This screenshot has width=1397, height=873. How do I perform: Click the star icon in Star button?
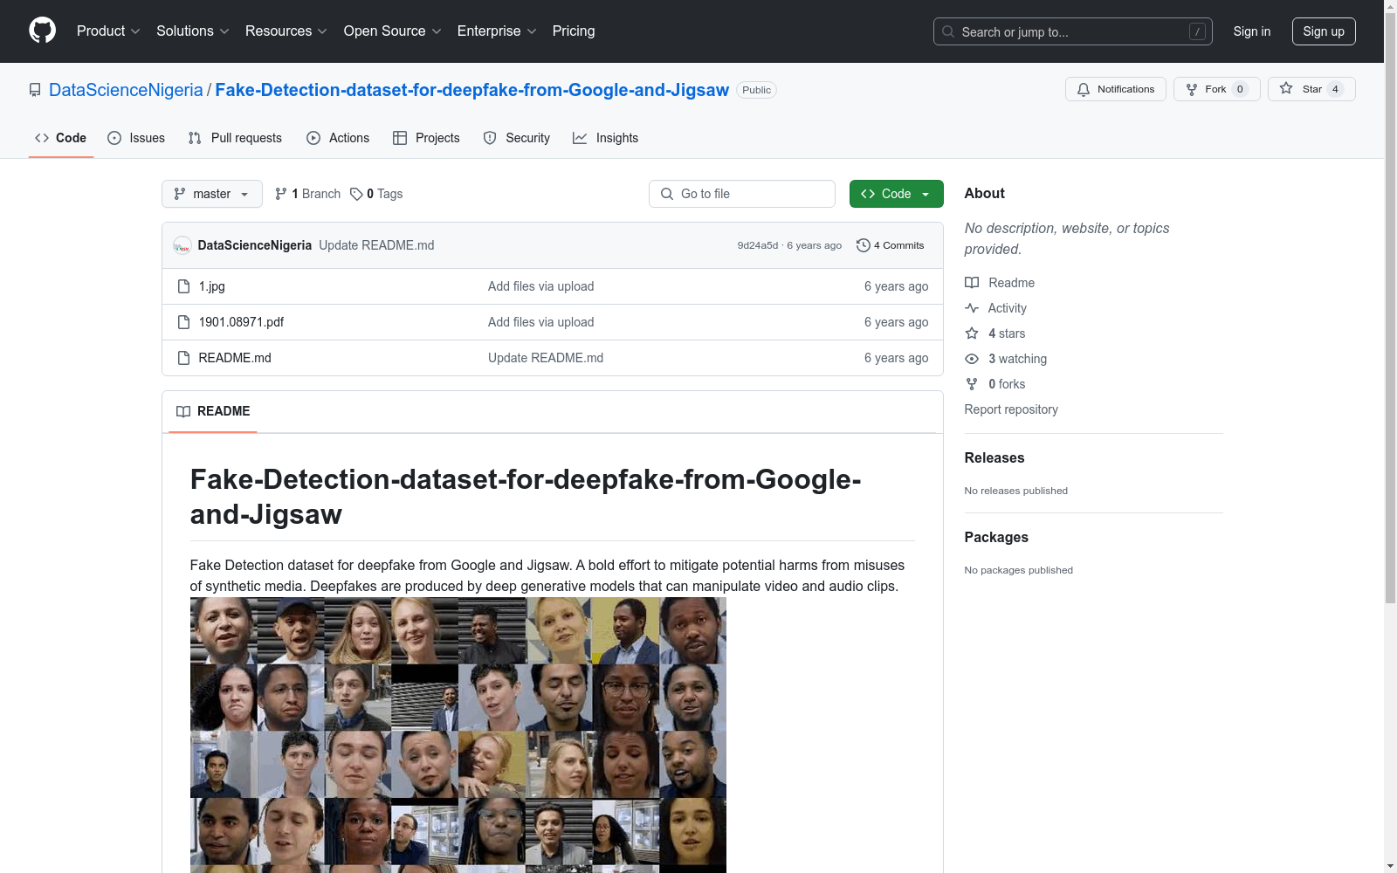pyautogui.click(x=1286, y=88)
